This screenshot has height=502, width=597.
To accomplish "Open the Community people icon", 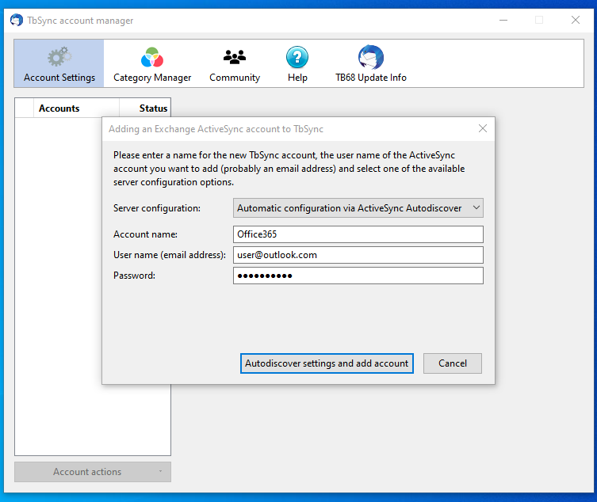I will point(235,57).
